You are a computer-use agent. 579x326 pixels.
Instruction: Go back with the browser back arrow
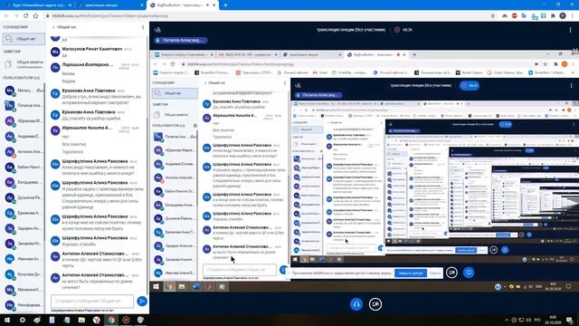coord(6,16)
